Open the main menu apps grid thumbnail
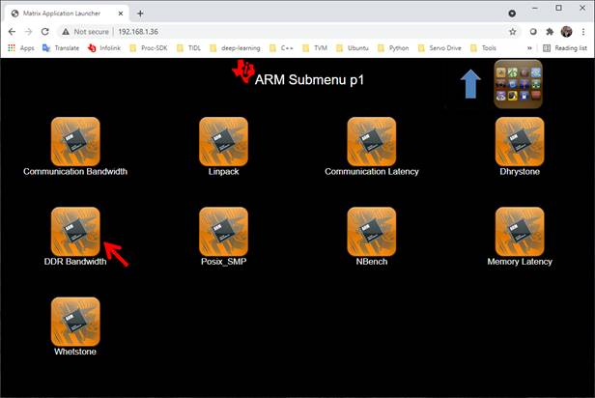595x398 pixels. (519, 84)
